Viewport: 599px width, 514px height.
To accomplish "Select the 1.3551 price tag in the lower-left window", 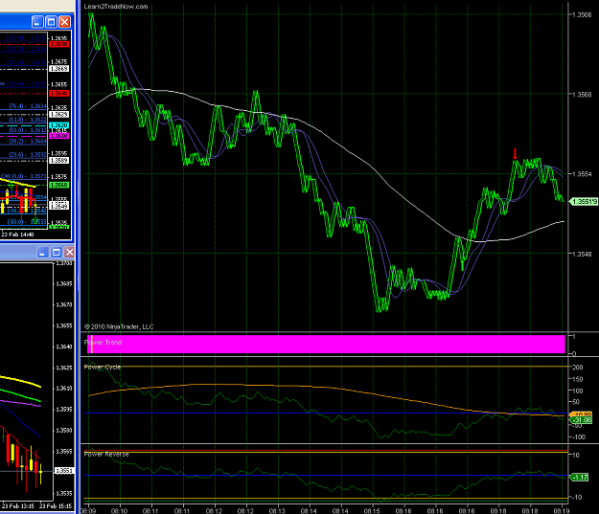I will click(64, 471).
